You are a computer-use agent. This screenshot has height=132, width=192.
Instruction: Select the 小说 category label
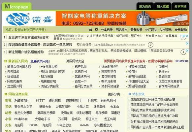(8, 119)
